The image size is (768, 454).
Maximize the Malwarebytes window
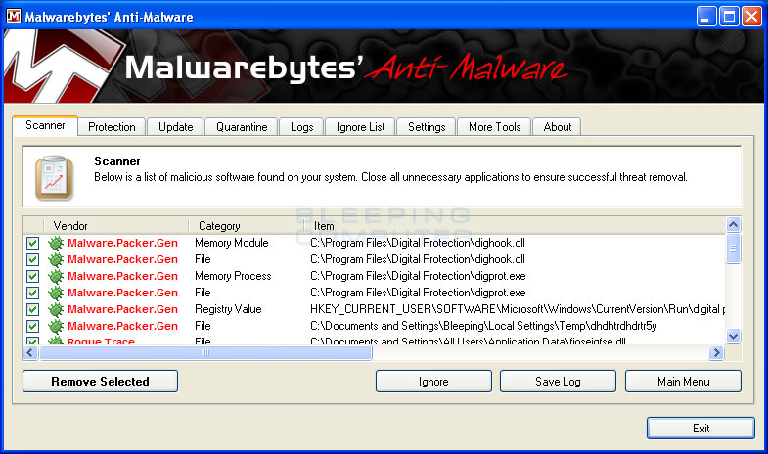pyautogui.click(x=729, y=17)
